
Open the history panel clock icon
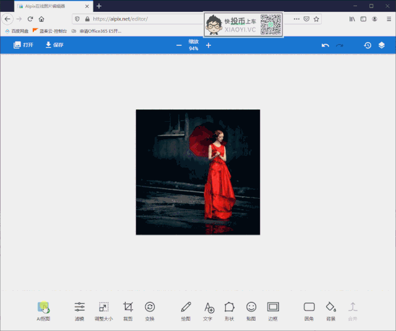tap(368, 45)
